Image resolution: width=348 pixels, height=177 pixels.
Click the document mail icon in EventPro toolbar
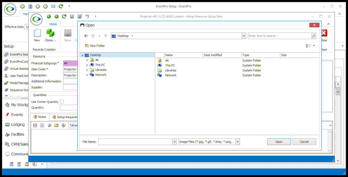pyautogui.click(x=30, y=6)
